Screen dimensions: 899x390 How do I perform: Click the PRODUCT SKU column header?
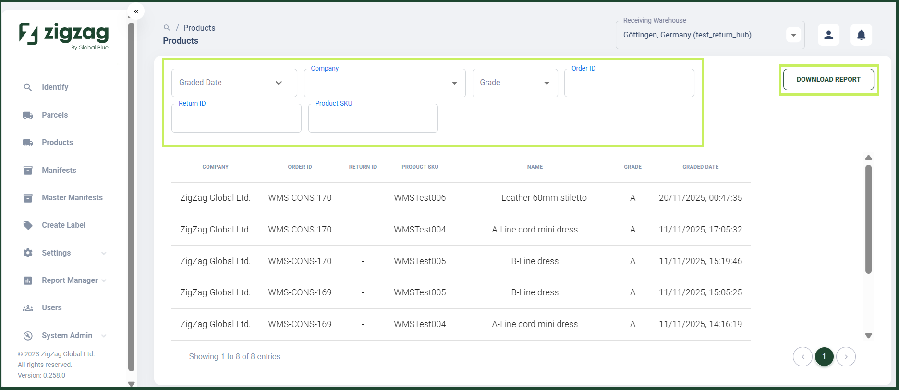pos(420,167)
